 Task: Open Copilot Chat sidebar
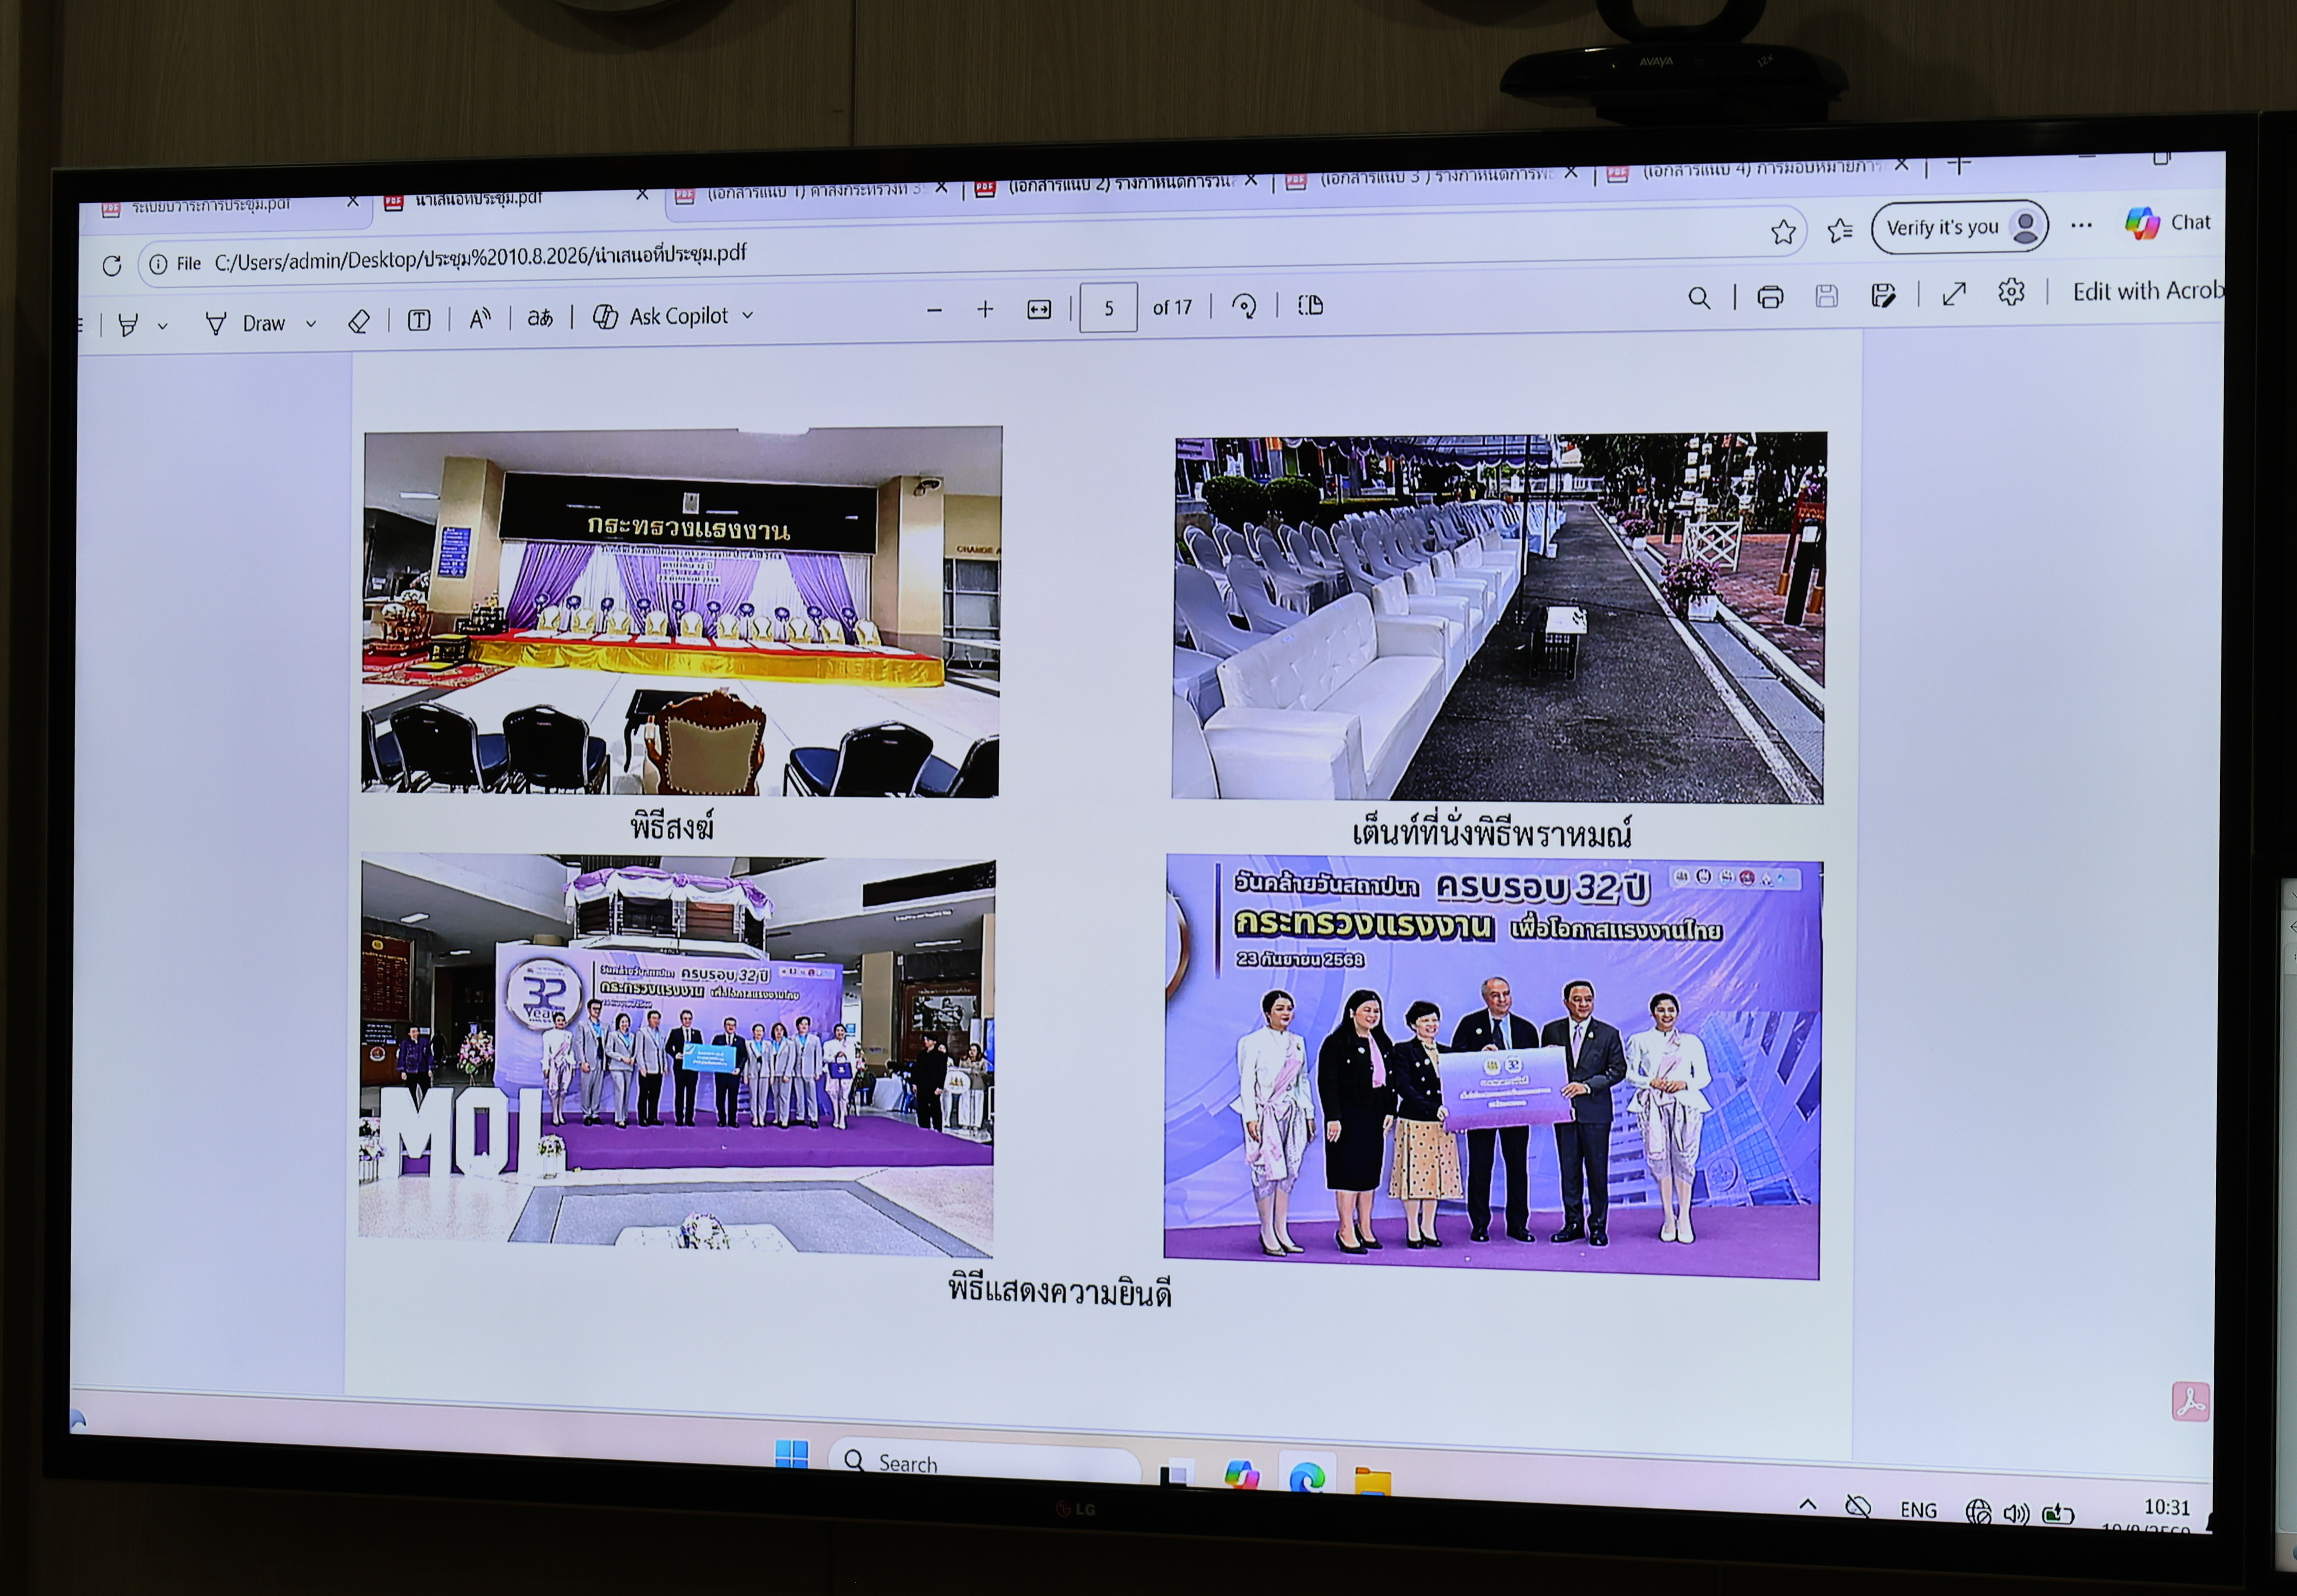(2167, 223)
